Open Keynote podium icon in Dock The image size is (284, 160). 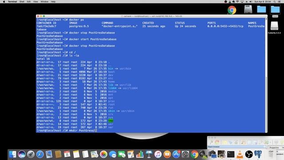point(149,154)
